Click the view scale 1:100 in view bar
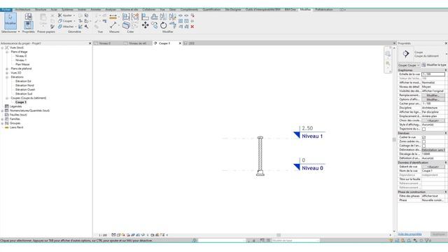 tap(103, 235)
